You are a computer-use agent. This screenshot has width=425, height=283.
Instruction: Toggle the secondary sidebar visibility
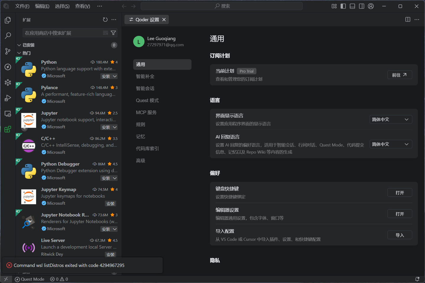tap(362, 6)
